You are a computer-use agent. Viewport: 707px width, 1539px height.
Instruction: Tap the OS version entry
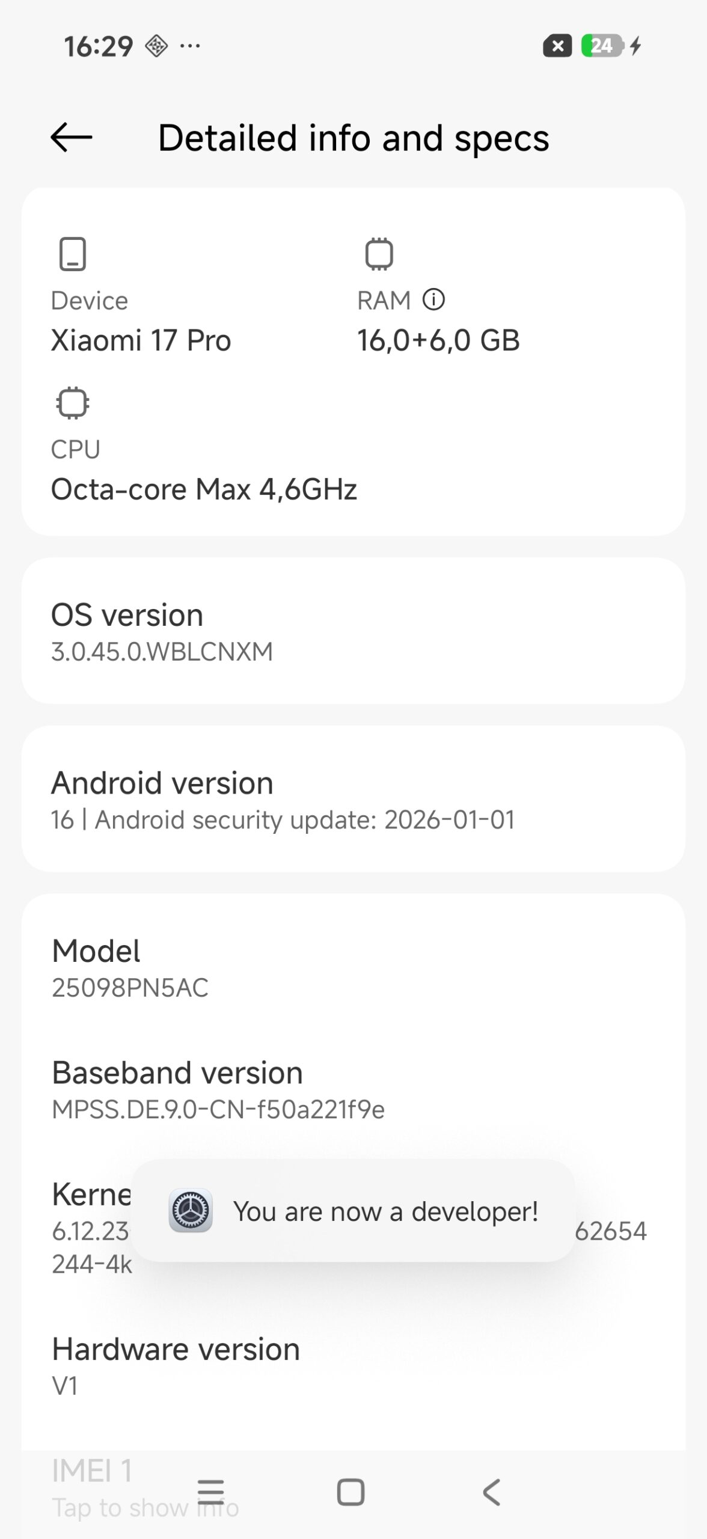coord(353,631)
